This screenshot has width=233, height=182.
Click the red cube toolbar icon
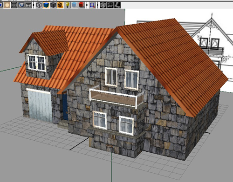click(x=82, y=5)
